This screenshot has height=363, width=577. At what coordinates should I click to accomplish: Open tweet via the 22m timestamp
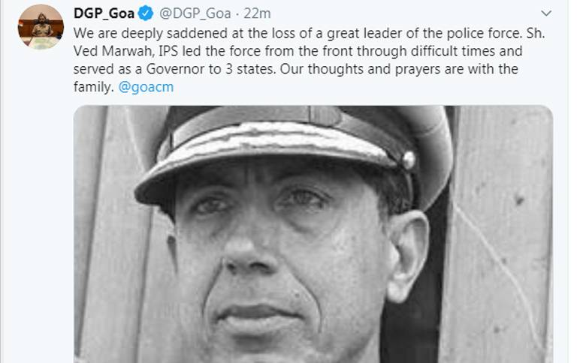click(x=257, y=13)
